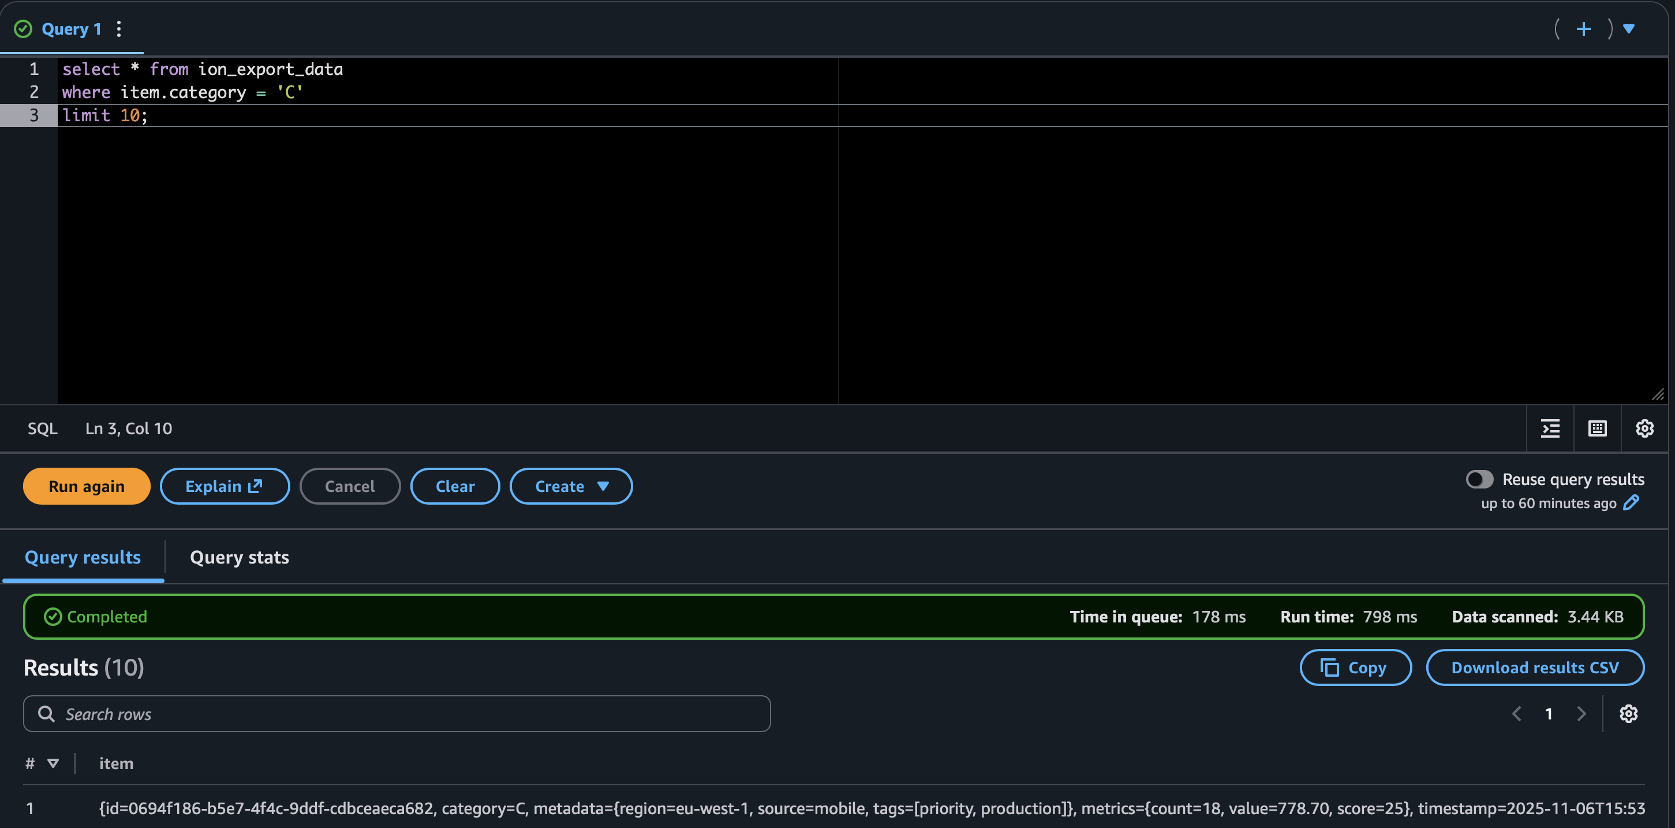Open the Create dropdown
Image resolution: width=1675 pixels, height=828 pixels.
coord(571,486)
